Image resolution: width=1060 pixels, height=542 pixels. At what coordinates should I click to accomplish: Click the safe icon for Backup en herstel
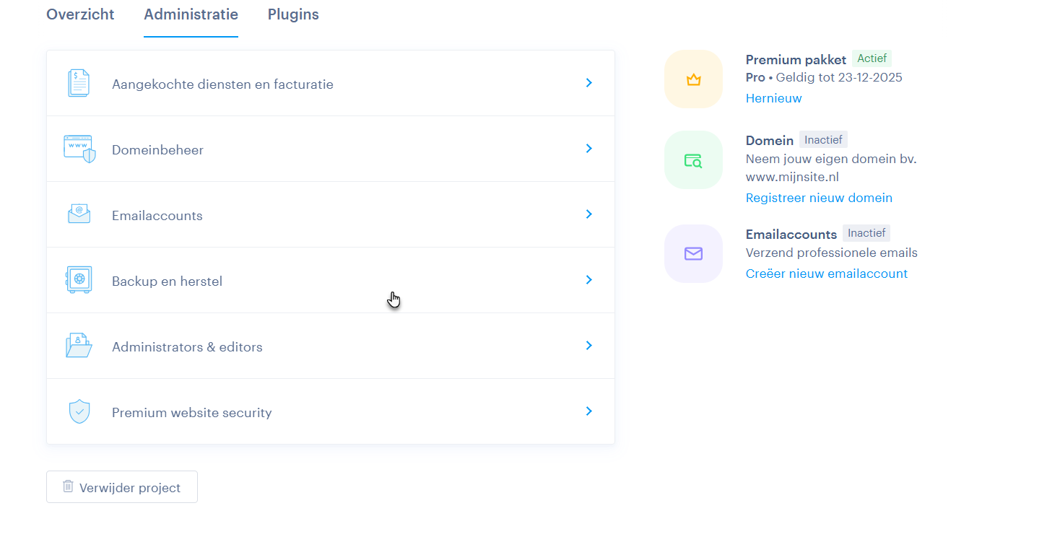tap(79, 280)
